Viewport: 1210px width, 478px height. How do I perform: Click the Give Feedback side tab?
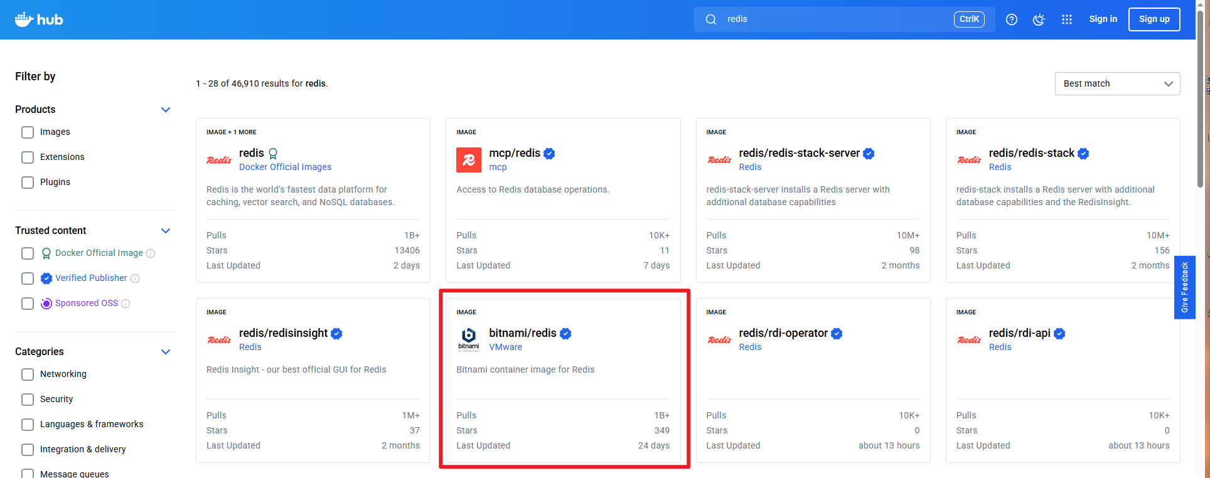tap(1185, 287)
